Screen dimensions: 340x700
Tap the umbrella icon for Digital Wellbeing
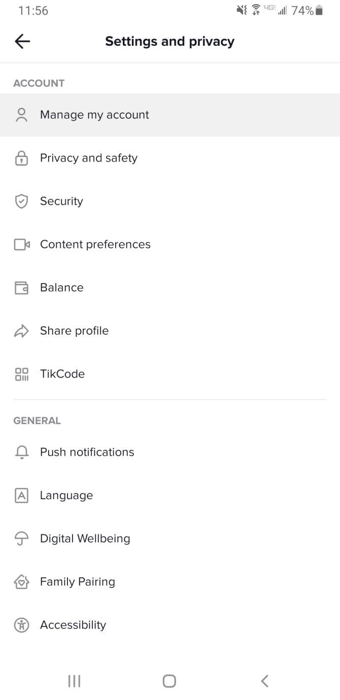point(21,539)
